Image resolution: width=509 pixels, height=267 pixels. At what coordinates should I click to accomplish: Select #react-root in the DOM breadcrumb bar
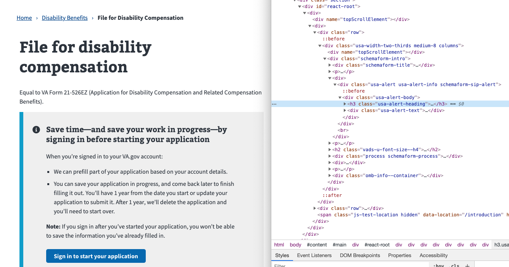click(377, 245)
